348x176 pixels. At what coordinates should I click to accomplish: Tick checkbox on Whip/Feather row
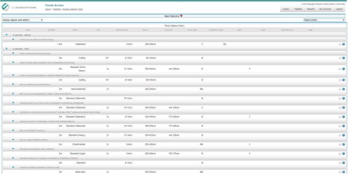[340, 145]
